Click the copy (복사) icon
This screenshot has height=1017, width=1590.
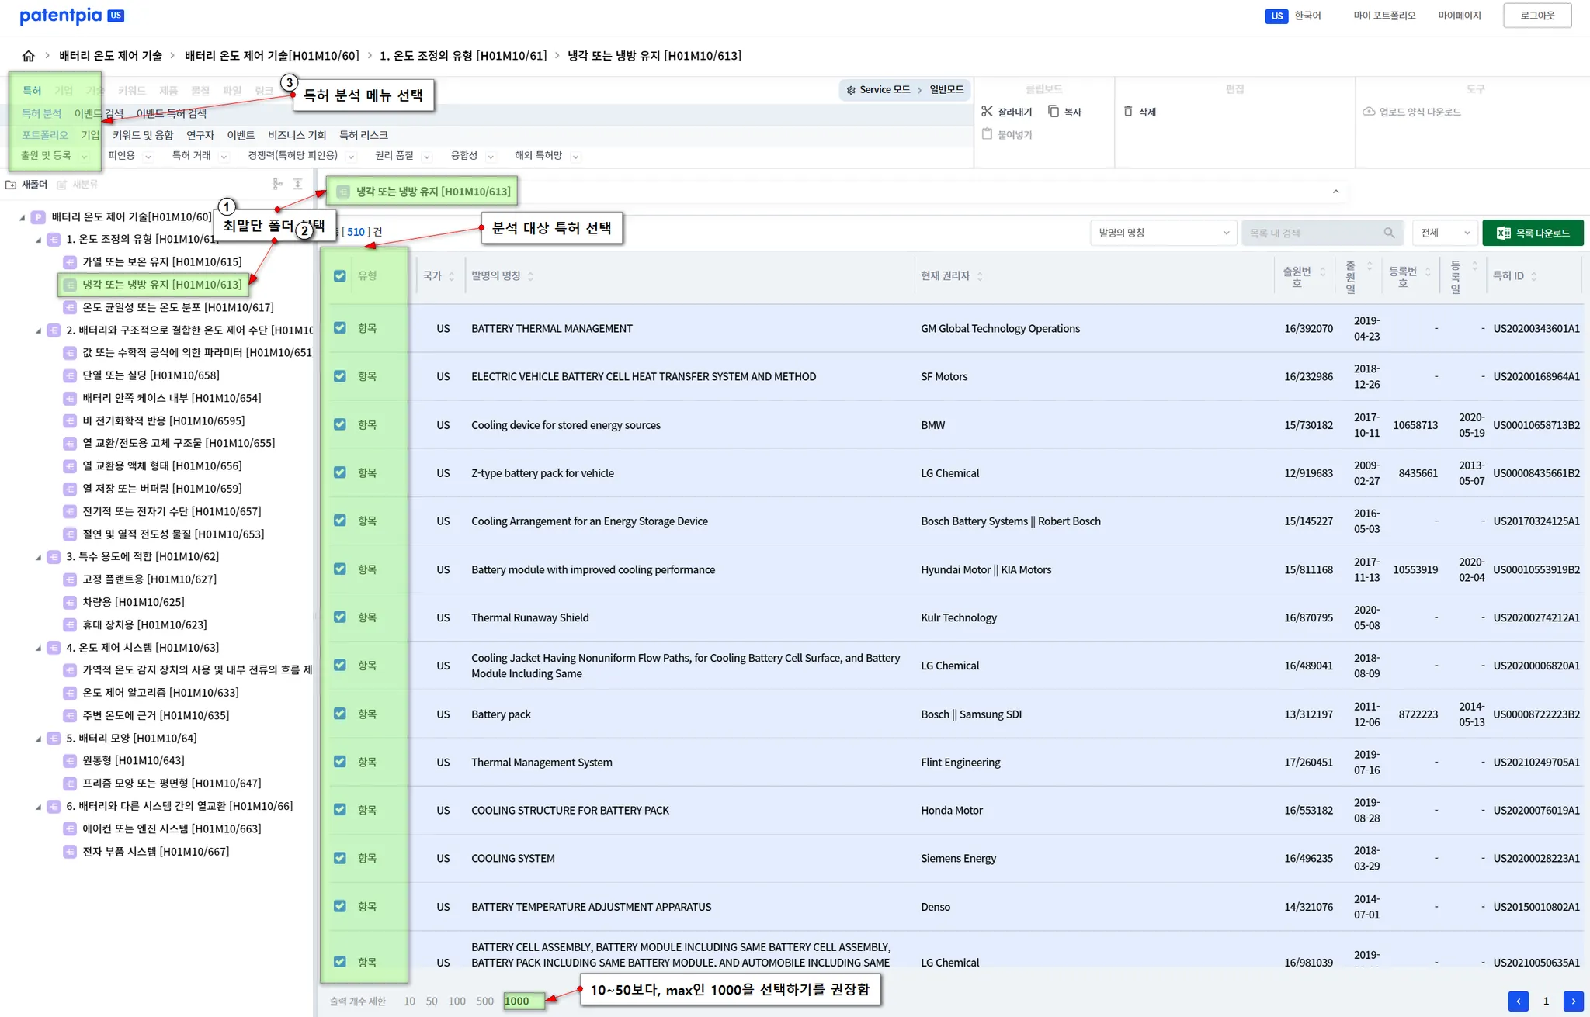click(x=1054, y=112)
